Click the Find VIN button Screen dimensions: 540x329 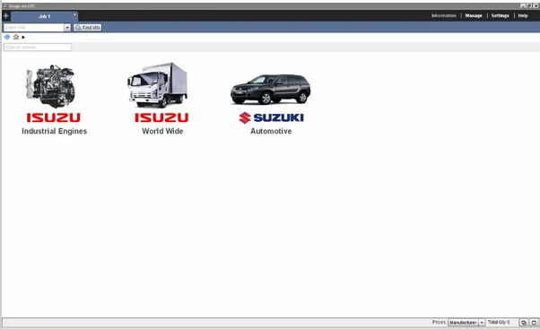pyautogui.click(x=88, y=28)
